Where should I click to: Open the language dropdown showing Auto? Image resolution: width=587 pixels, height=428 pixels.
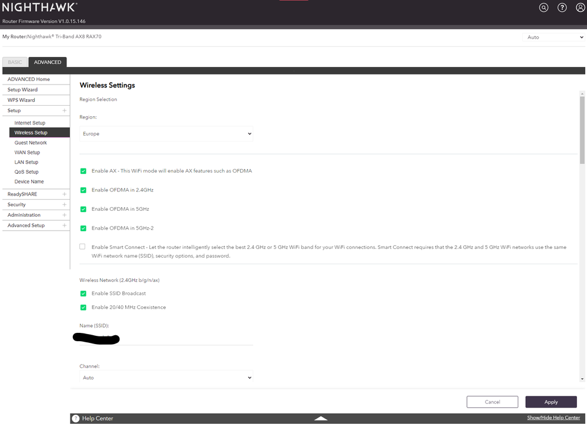tap(554, 37)
